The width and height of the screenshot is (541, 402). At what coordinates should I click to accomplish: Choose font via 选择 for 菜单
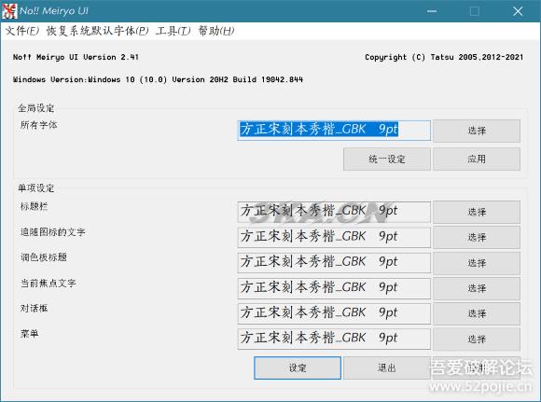pyautogui.click(x=477, y=340)
